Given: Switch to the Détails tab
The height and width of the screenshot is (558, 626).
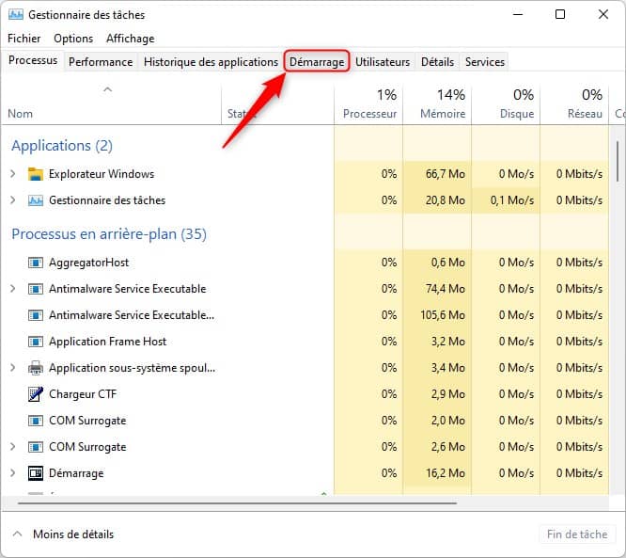Looking at the screenshot, I should pos(438,62).
